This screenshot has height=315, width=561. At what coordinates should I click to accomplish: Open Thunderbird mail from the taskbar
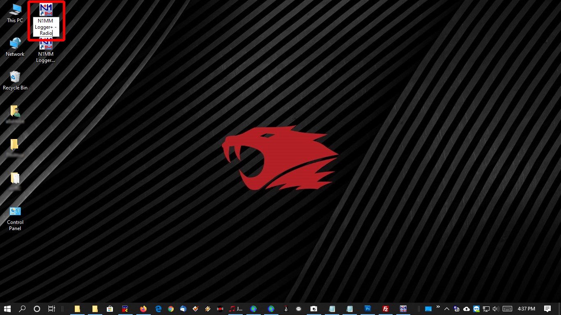183,309
